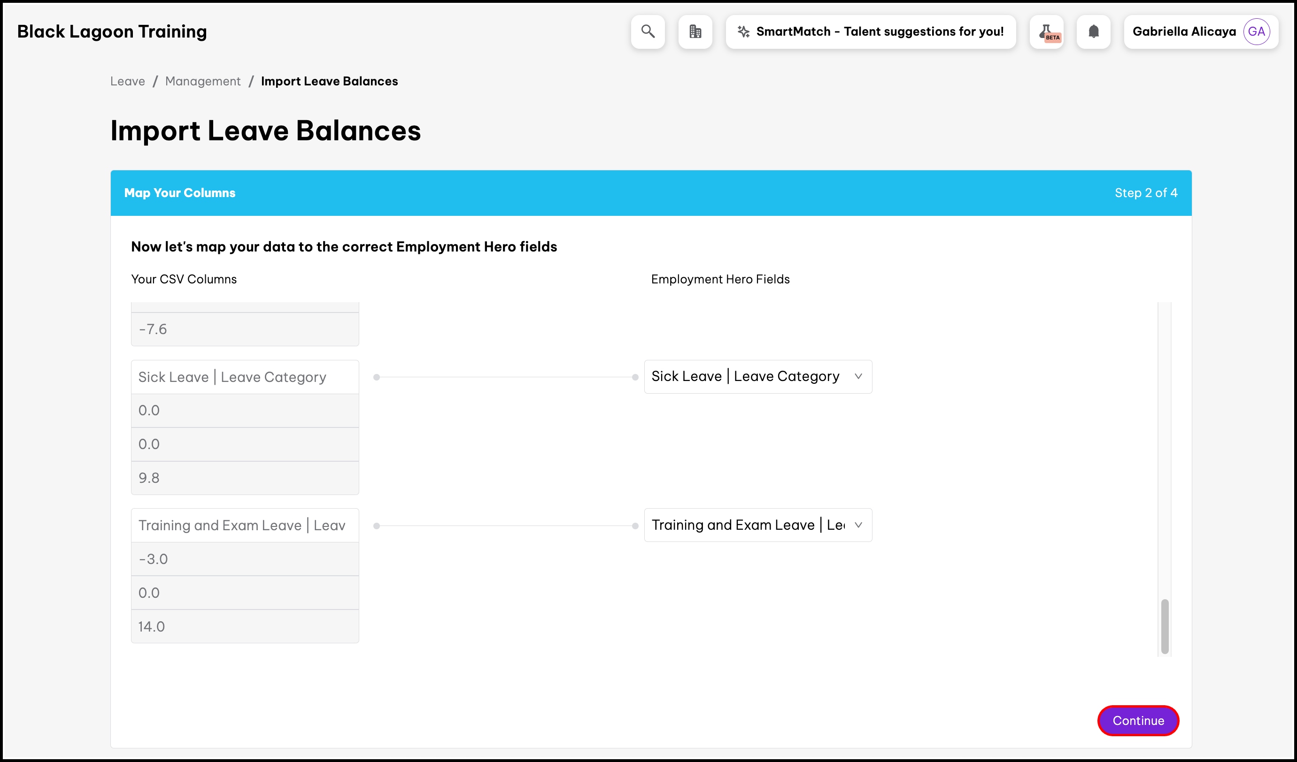This screenshot has width=1297, height=762.
Task: Open the search magnifier icon
Action: pyautogui.click(x=648, y=32)
